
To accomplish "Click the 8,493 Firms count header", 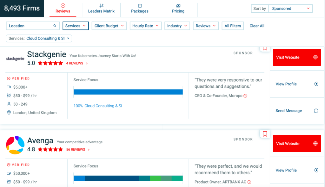I will pos(22,8).
